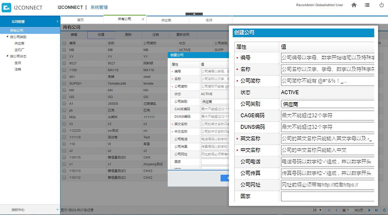Select 生效 under 按公司状态 in sidebar
Viewport: 388px width, 215px height.
(x=18, y=63)
